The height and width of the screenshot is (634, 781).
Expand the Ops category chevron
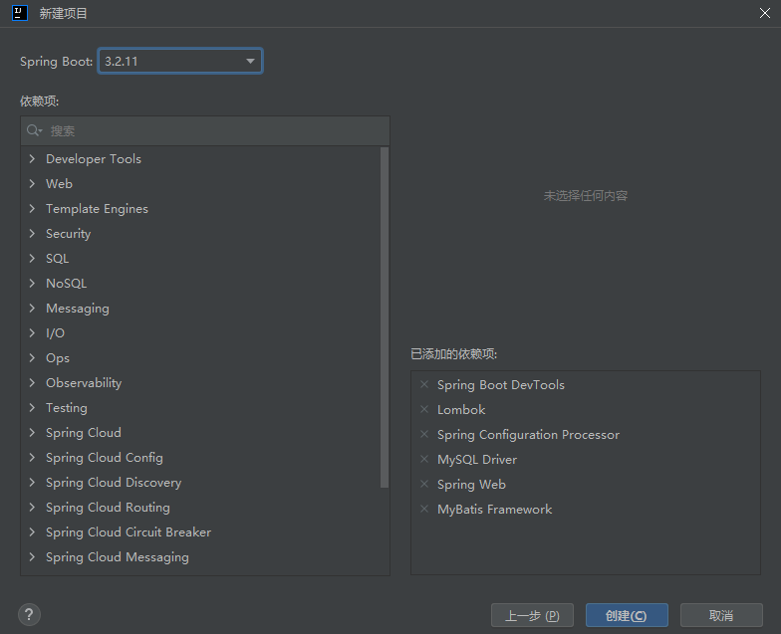pyautogui.click(x=32, y=358)
